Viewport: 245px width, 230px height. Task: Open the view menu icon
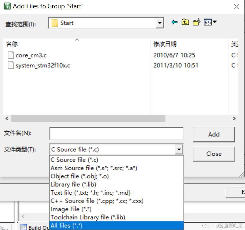[x=210, y=22]
